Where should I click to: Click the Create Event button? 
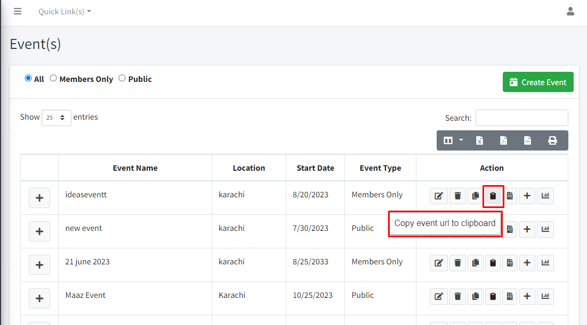pyautogui.click(x=538, y=82)
